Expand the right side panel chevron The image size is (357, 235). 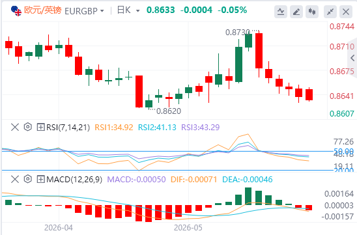click(x=352, y=58)
